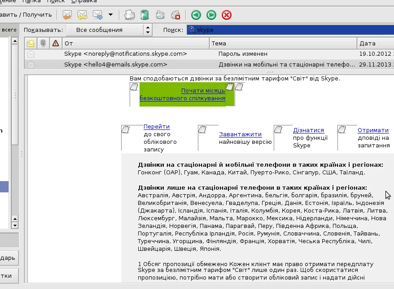Open the Папка menu
This screenshot has height=289, width=394.
[31, 1]
